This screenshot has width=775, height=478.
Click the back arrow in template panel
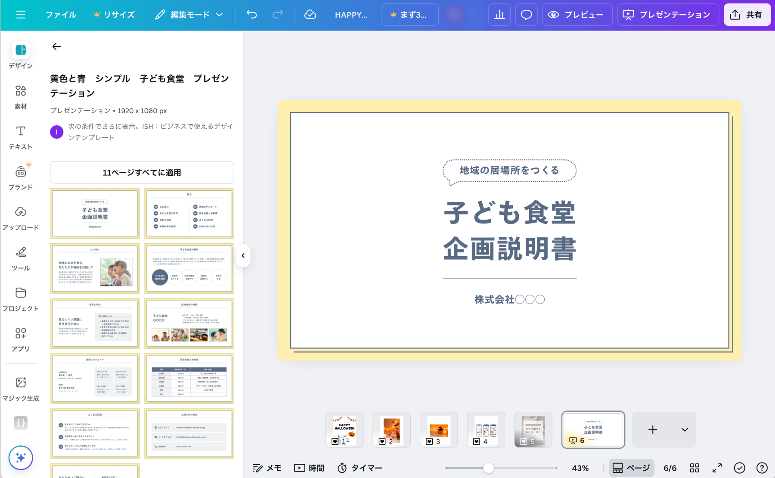pos(56,47)
